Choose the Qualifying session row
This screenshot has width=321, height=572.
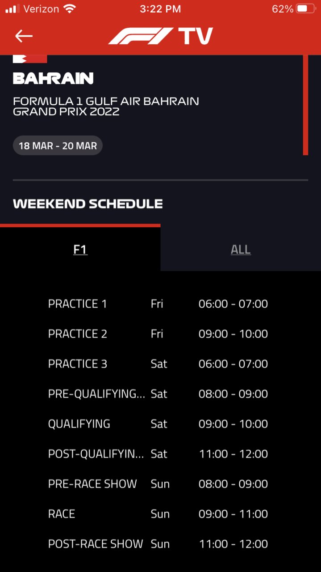tap(158, 424)
